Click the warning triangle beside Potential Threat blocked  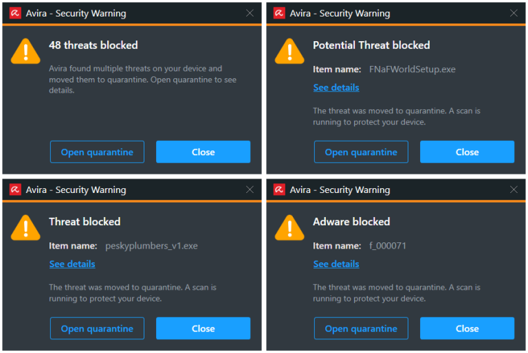pyautogui.click(x=289, y=52)
